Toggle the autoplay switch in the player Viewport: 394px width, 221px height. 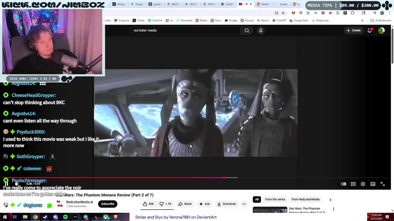pos(343,184)
